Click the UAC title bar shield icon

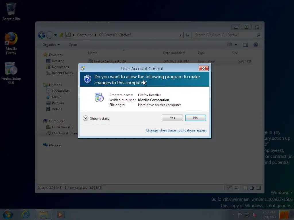point(83,68)
